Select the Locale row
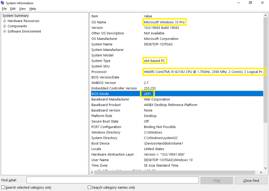Screen dimensions: 269x191 click(x=177, y=149)
